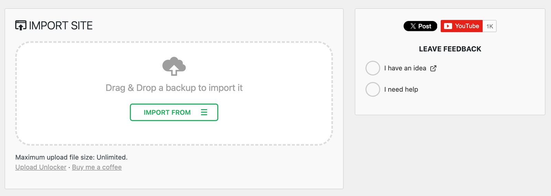Click the YouTube play logo icon
This screenshot has width=551, height=196.
click(448, 26)
